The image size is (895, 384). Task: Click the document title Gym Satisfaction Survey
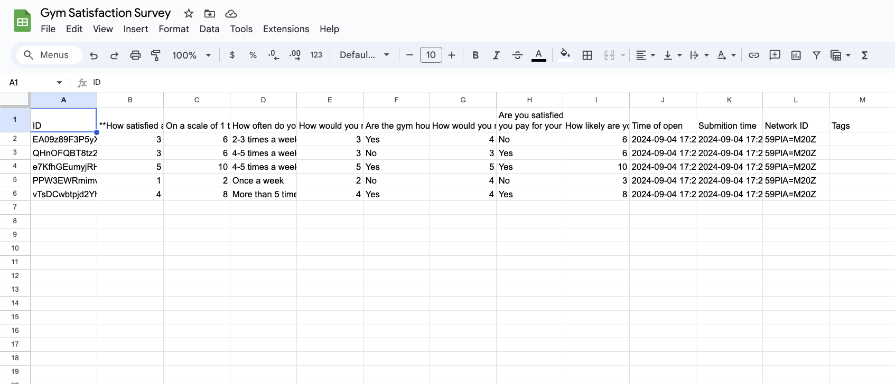(106, 13)
